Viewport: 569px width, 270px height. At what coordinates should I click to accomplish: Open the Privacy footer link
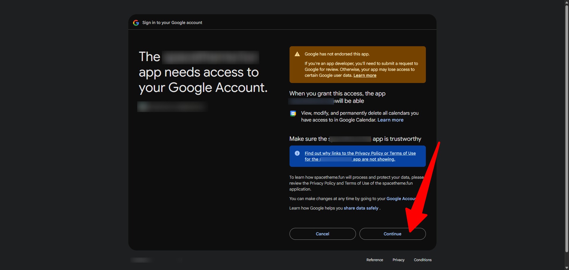[398, 260]
